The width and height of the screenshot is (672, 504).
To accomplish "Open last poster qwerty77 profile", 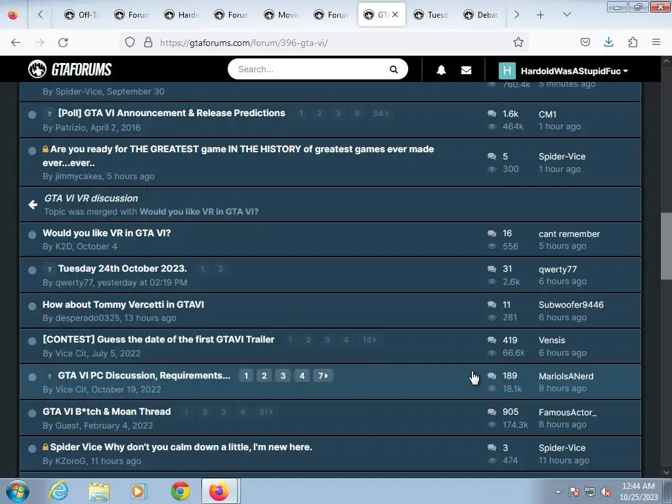I will 558,269.
